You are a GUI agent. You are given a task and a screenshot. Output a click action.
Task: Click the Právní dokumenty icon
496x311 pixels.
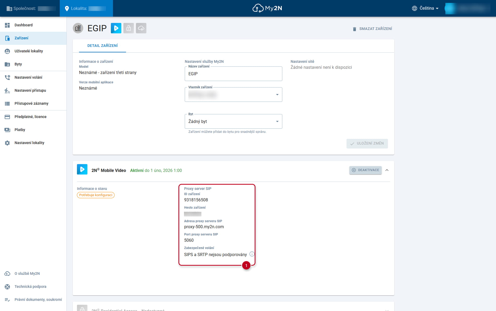7,300
